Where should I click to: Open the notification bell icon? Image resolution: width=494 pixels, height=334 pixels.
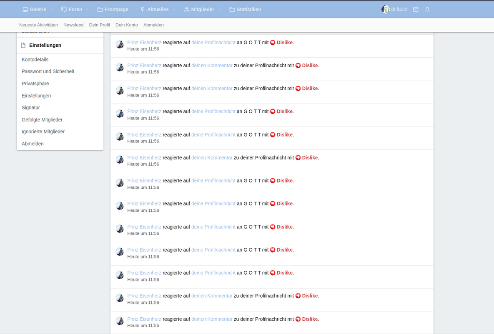click(x=427, y=10)
